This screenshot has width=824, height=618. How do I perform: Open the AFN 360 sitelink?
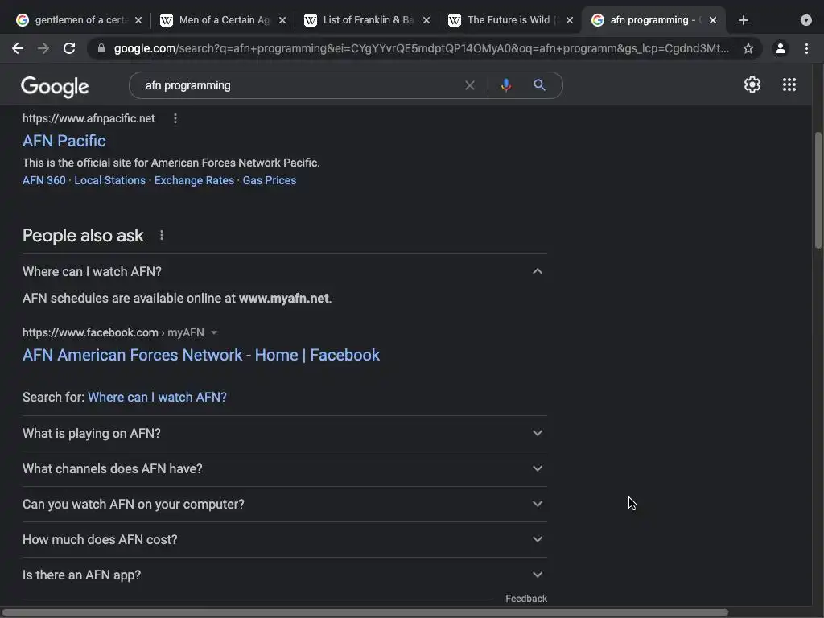coord(44,180)
